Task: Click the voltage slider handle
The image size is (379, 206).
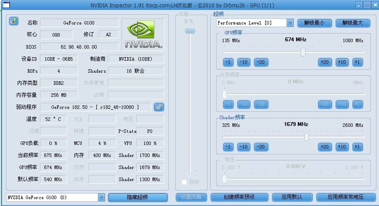Action: (225, 178)
